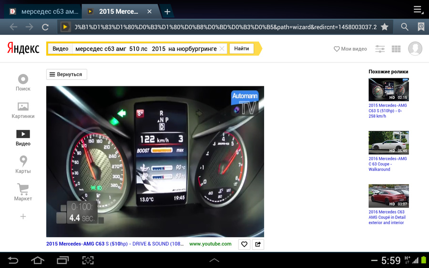The width and height of the screenshot is (429, 268).
Task: Add video to favorites heart button
Action: pyautogui.click(x=245, y=244)
